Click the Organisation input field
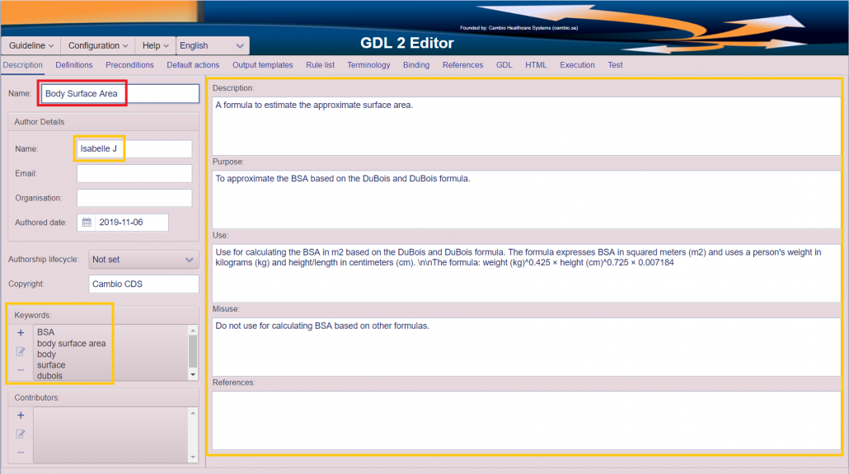The width and height of the screenshot is (849, 474). pyautogui.click(x=134, y=198)
